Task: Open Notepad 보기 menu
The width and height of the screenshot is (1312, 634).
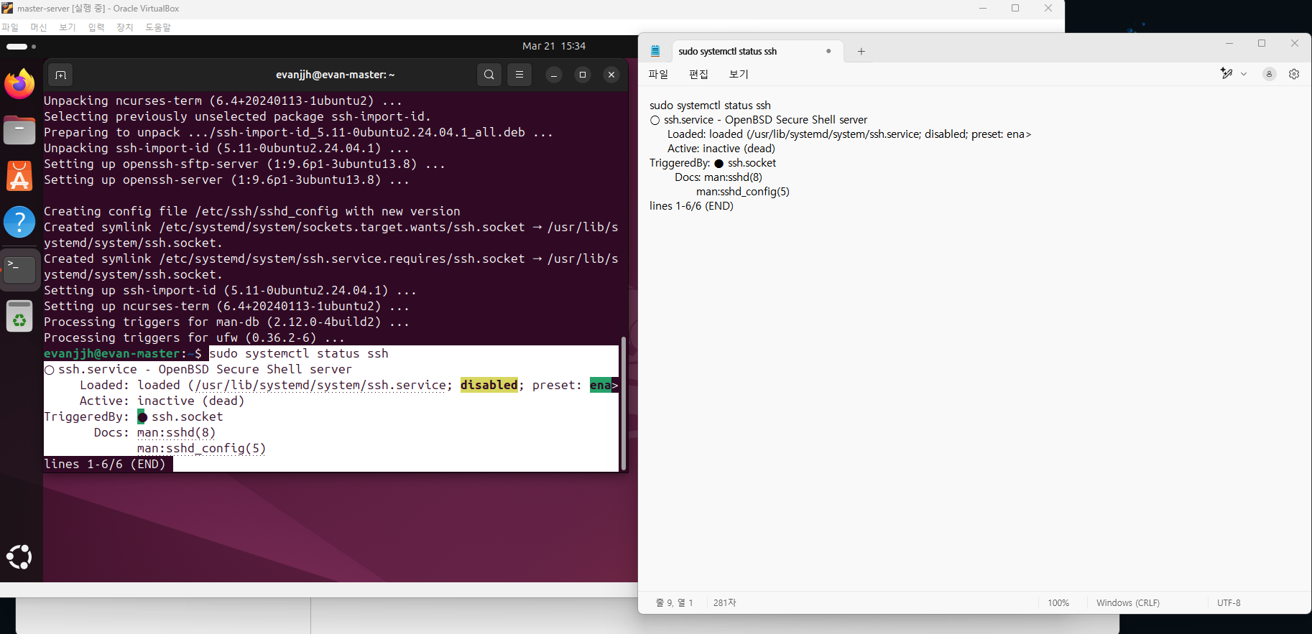Action: tap(739, 74)
